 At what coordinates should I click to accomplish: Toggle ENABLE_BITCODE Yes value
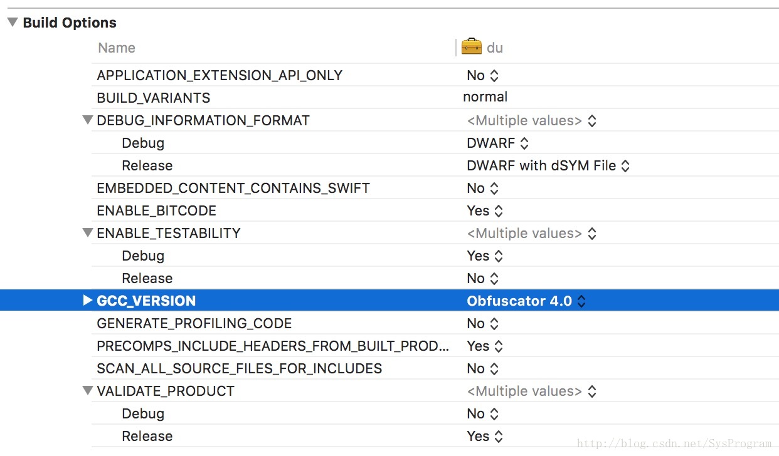point(485,211)
